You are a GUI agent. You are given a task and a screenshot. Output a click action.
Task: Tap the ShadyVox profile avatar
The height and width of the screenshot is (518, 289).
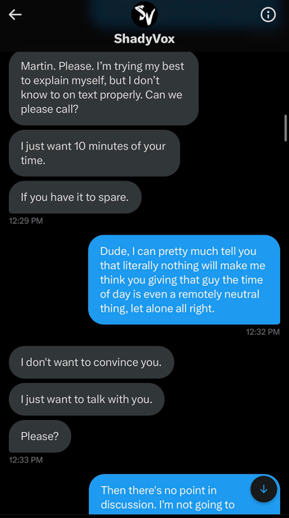(145, 15)
